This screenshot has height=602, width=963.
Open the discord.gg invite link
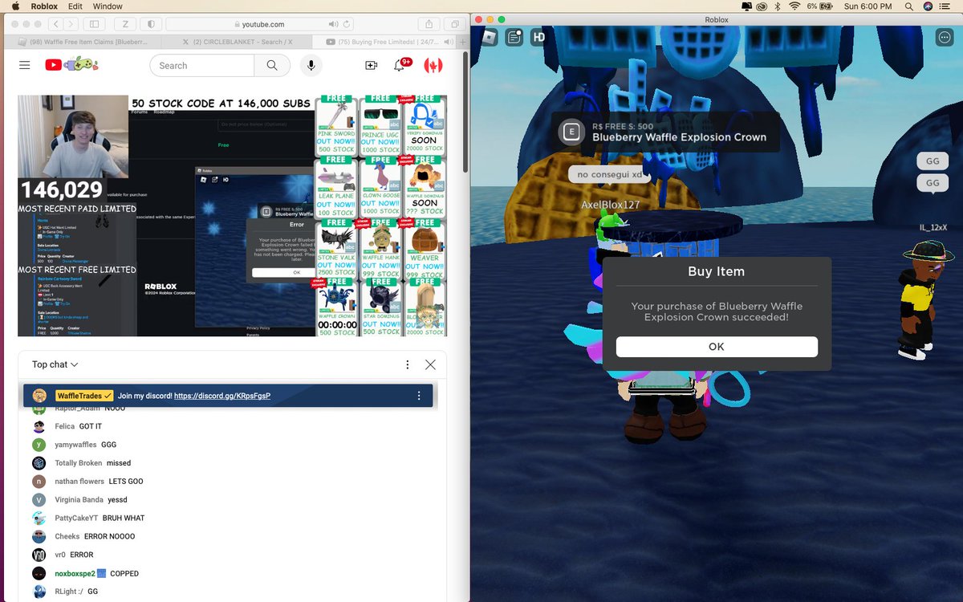coord(222,396)
